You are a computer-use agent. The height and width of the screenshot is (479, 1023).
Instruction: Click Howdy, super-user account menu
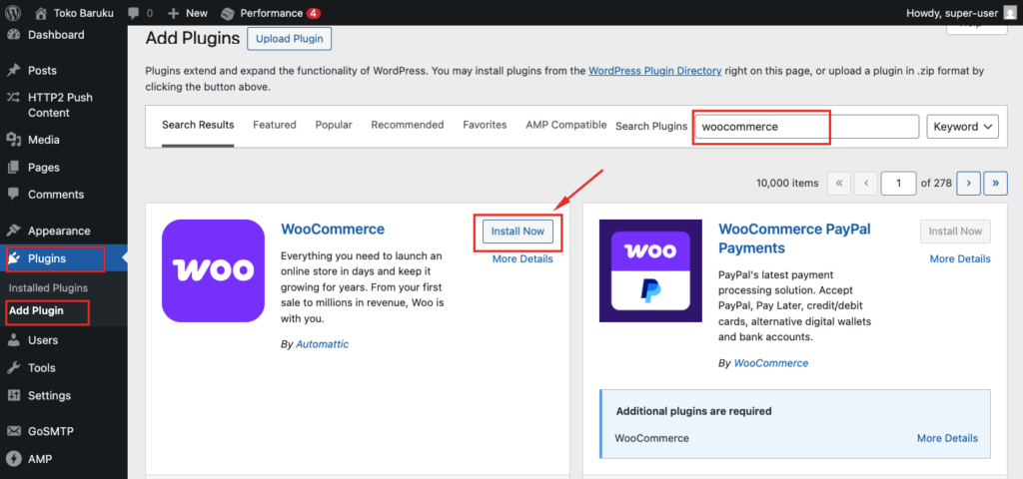(x=962, y=13)
